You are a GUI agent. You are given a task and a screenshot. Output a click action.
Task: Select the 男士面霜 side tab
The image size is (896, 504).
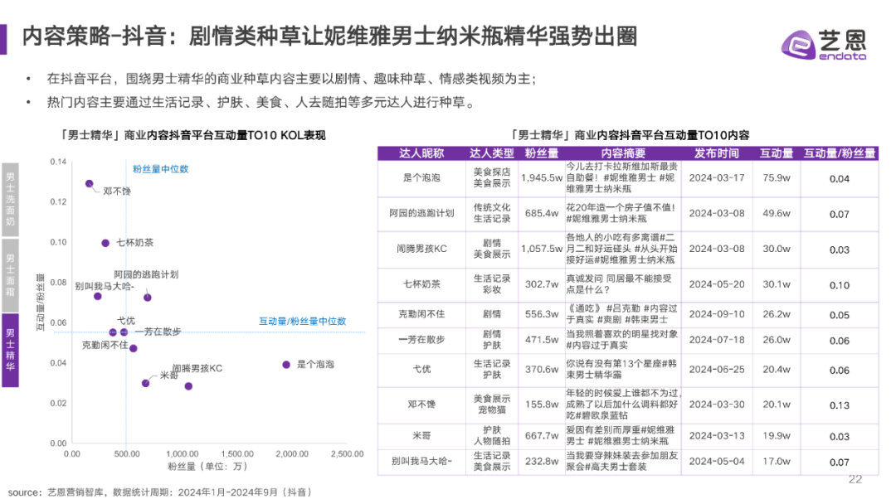coord(10,275)
